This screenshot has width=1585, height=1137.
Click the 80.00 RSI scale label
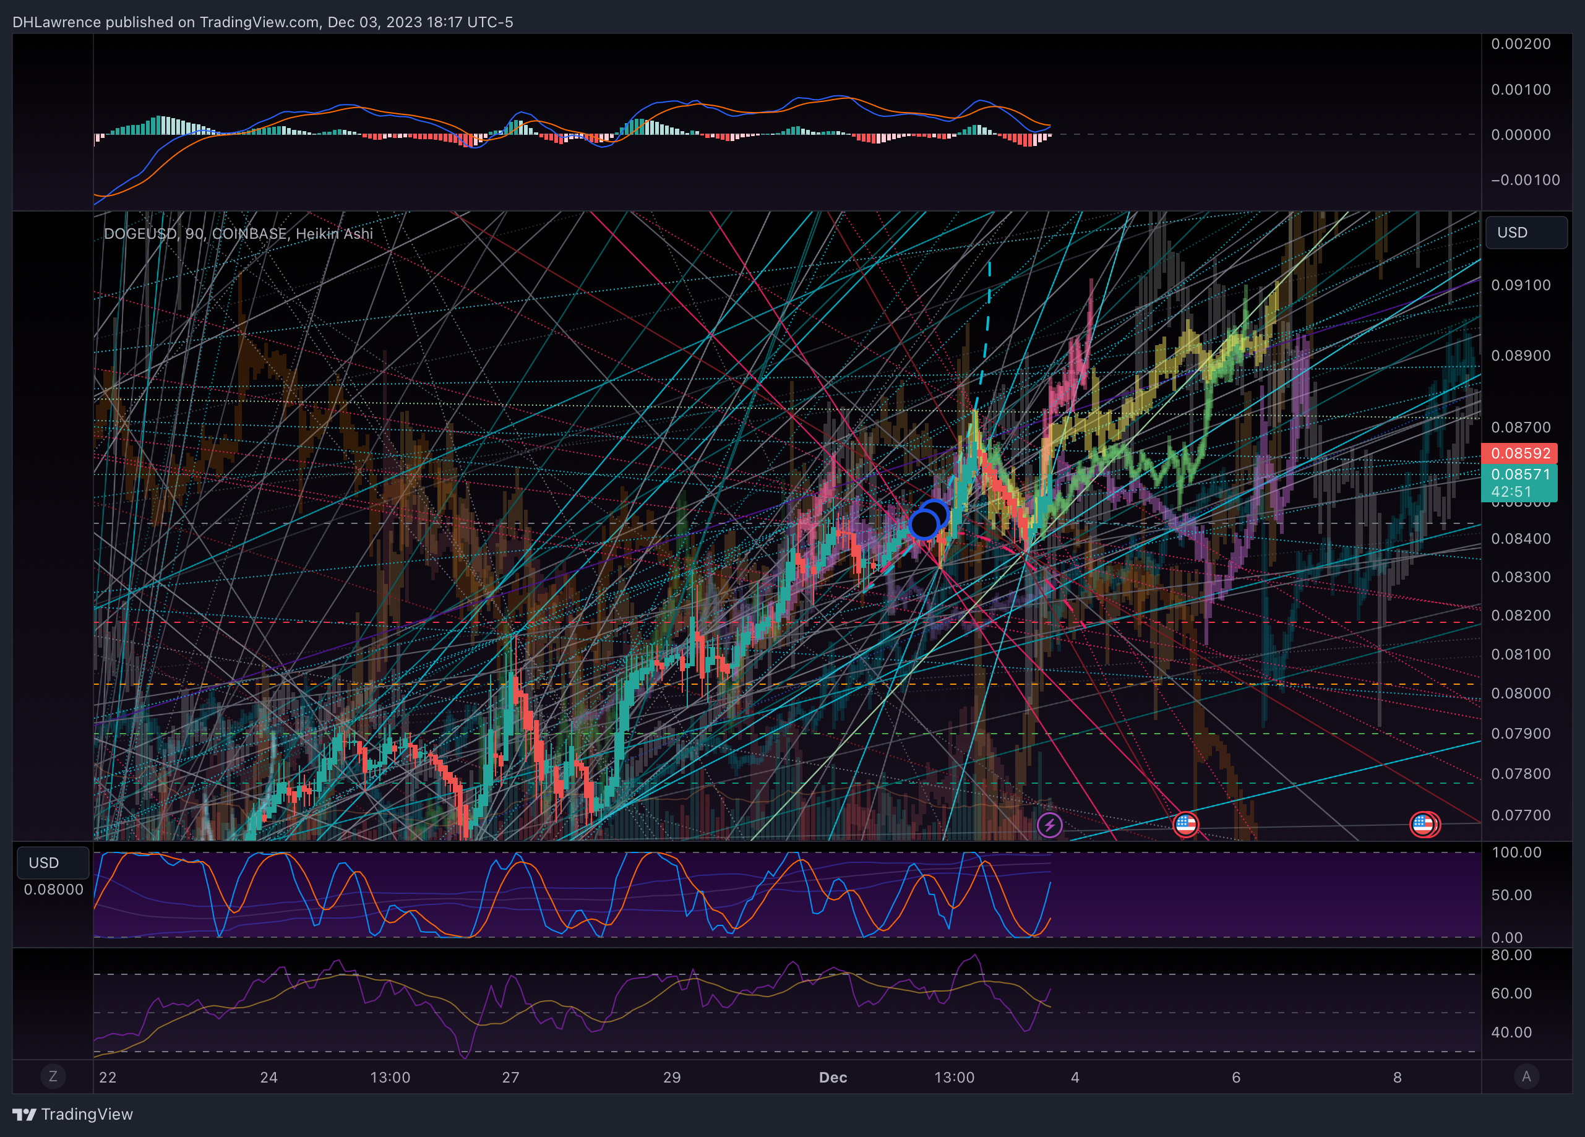[x=1511, y=955]
